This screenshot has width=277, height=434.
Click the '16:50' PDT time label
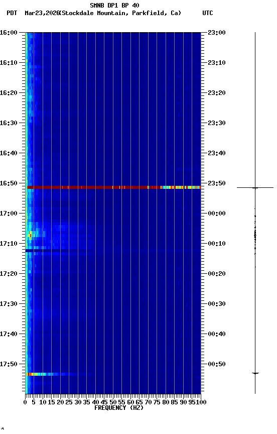(9, 183)
